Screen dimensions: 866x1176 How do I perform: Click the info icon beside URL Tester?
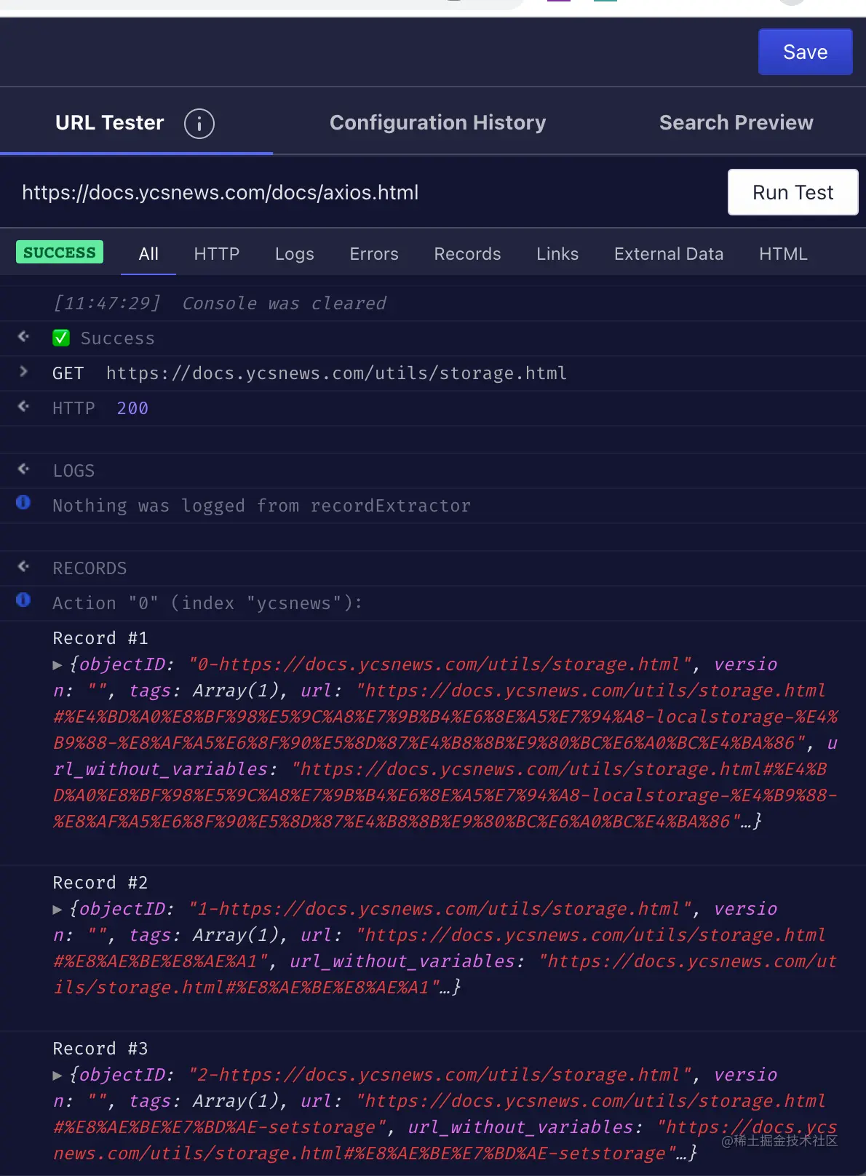click(199, 124)
